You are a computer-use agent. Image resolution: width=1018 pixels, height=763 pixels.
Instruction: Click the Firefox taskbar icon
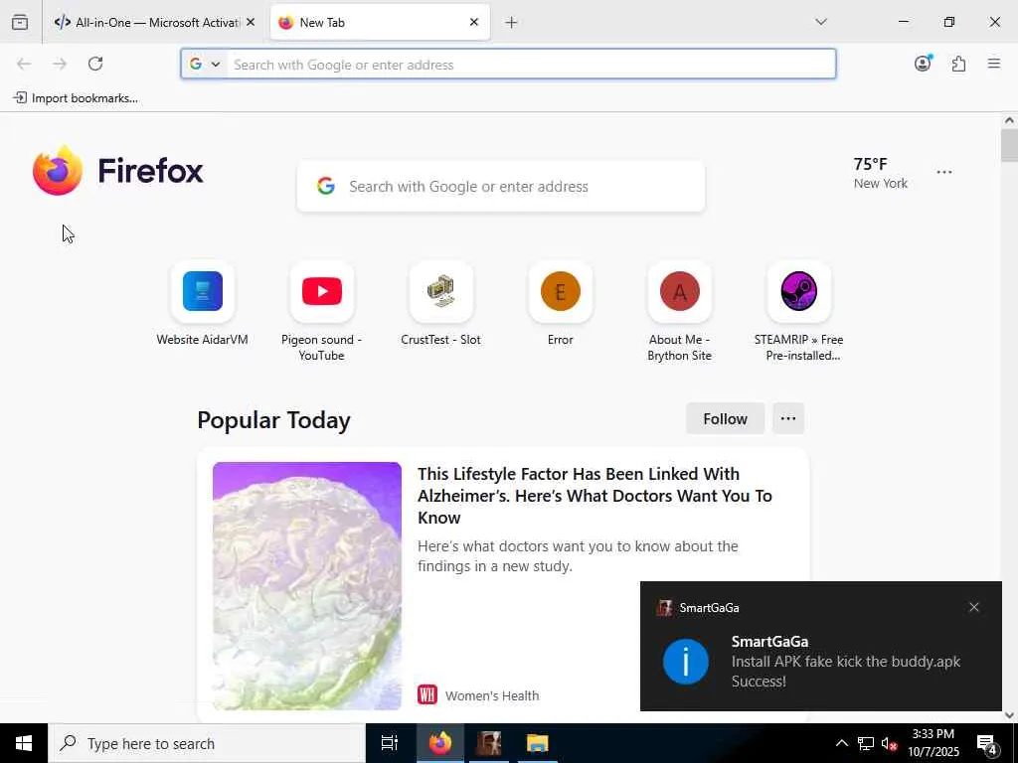pyautogui.click(x=440, y=743)
